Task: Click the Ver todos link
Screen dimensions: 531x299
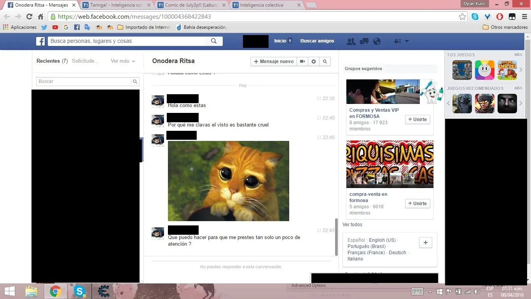Action: point(352,225)
